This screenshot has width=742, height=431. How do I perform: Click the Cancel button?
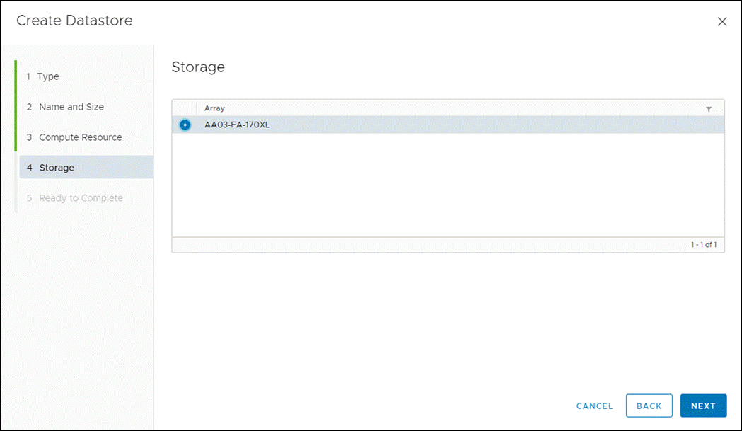click(594, 406)
